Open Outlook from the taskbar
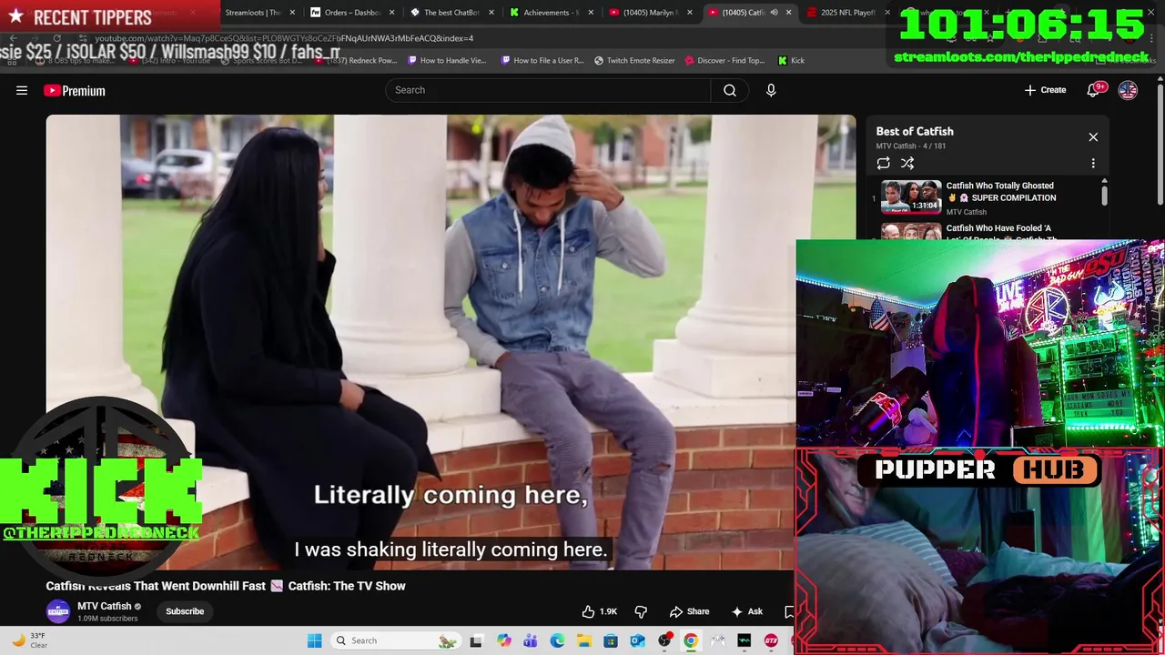The image size is (1165, 655). coord(637,640)
